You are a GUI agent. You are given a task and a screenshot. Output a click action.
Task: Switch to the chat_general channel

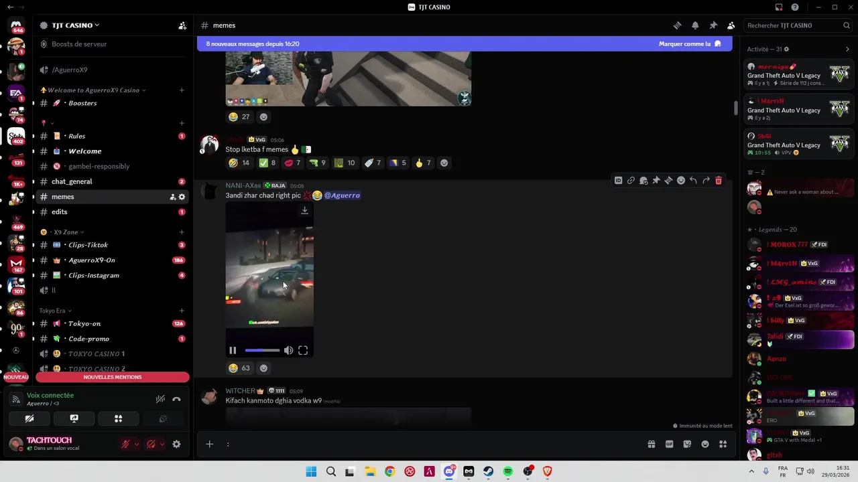click(112, 181)
